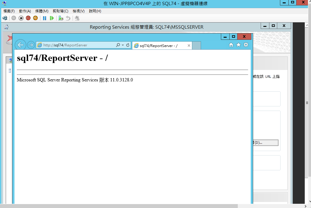Screen dimensions: 311x208
Task: Click the horizontal scrollbar right arrow
Action: point(306,206)
